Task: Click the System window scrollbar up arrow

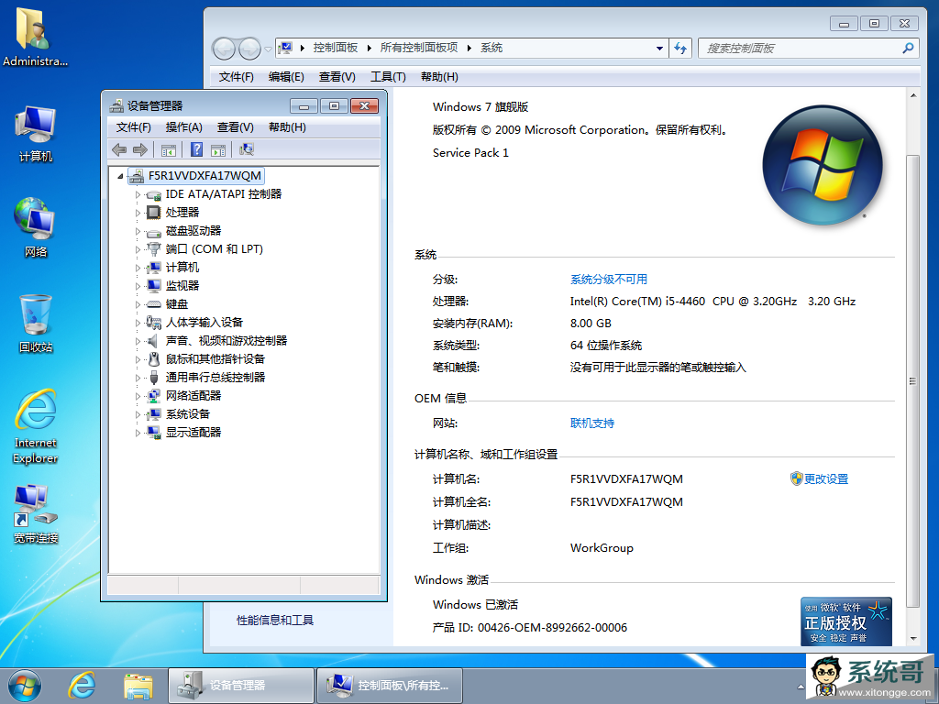Action: point(913,95)
